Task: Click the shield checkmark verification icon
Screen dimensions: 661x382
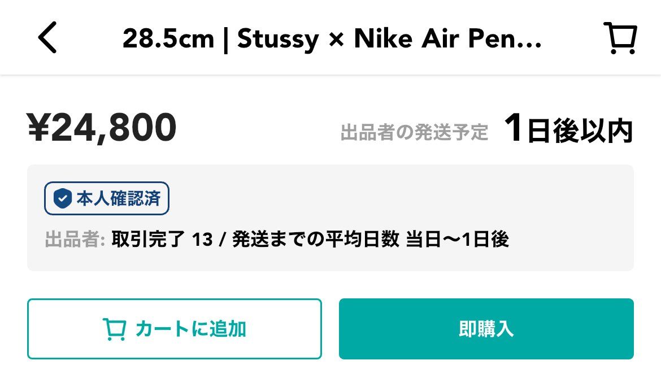Action: [x=62, y=198]
